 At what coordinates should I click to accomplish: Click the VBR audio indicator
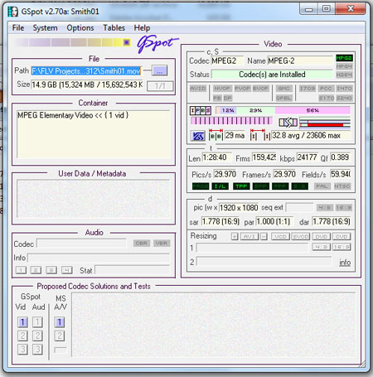coord(162,244)
